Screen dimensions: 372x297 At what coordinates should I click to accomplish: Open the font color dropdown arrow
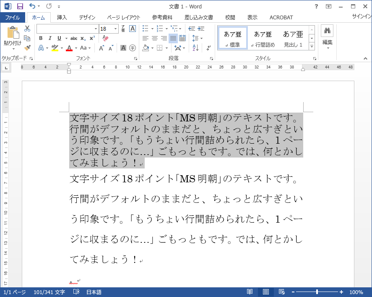[76, 48]
